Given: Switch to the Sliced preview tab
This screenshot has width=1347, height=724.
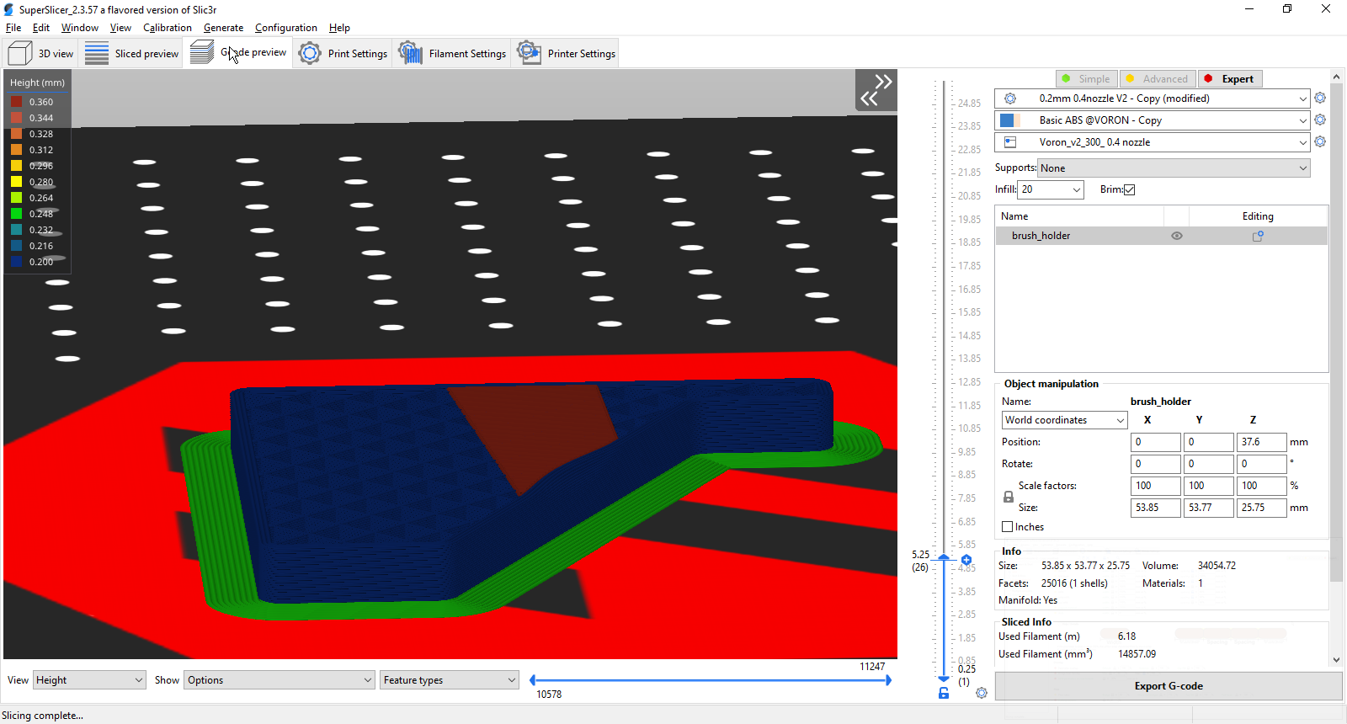Looking at the screenshot, I should (131, 53).
